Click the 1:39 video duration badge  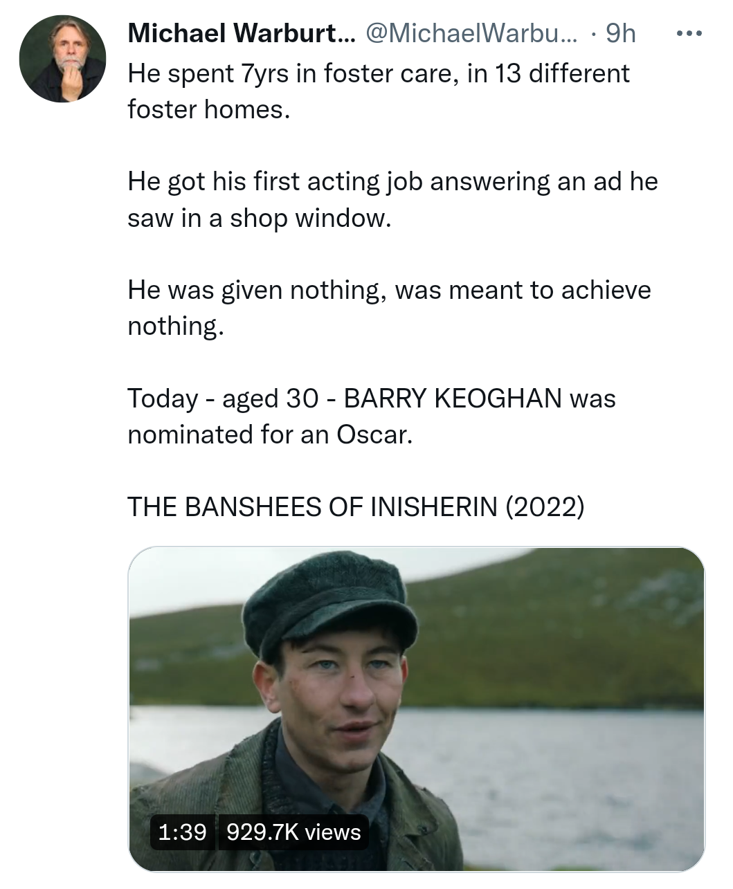(x=183, y=832)
